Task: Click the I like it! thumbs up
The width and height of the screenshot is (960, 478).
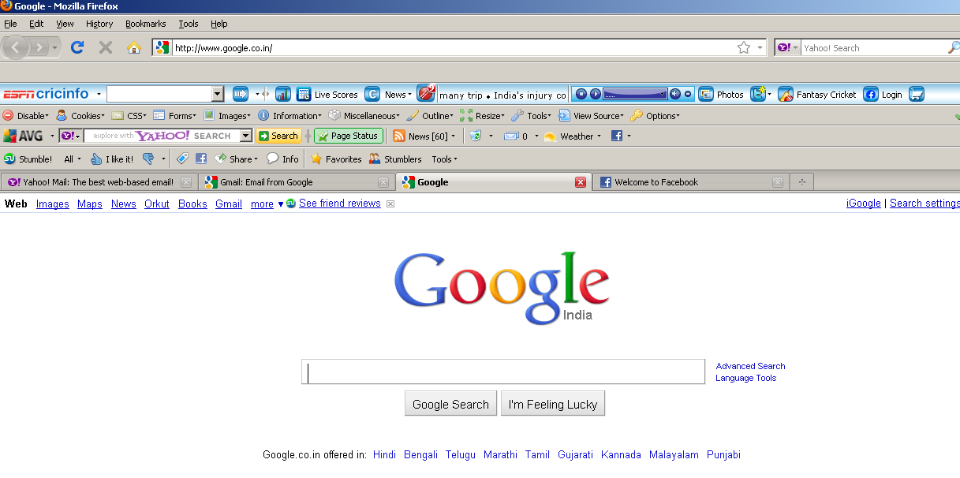Action: 112,159
